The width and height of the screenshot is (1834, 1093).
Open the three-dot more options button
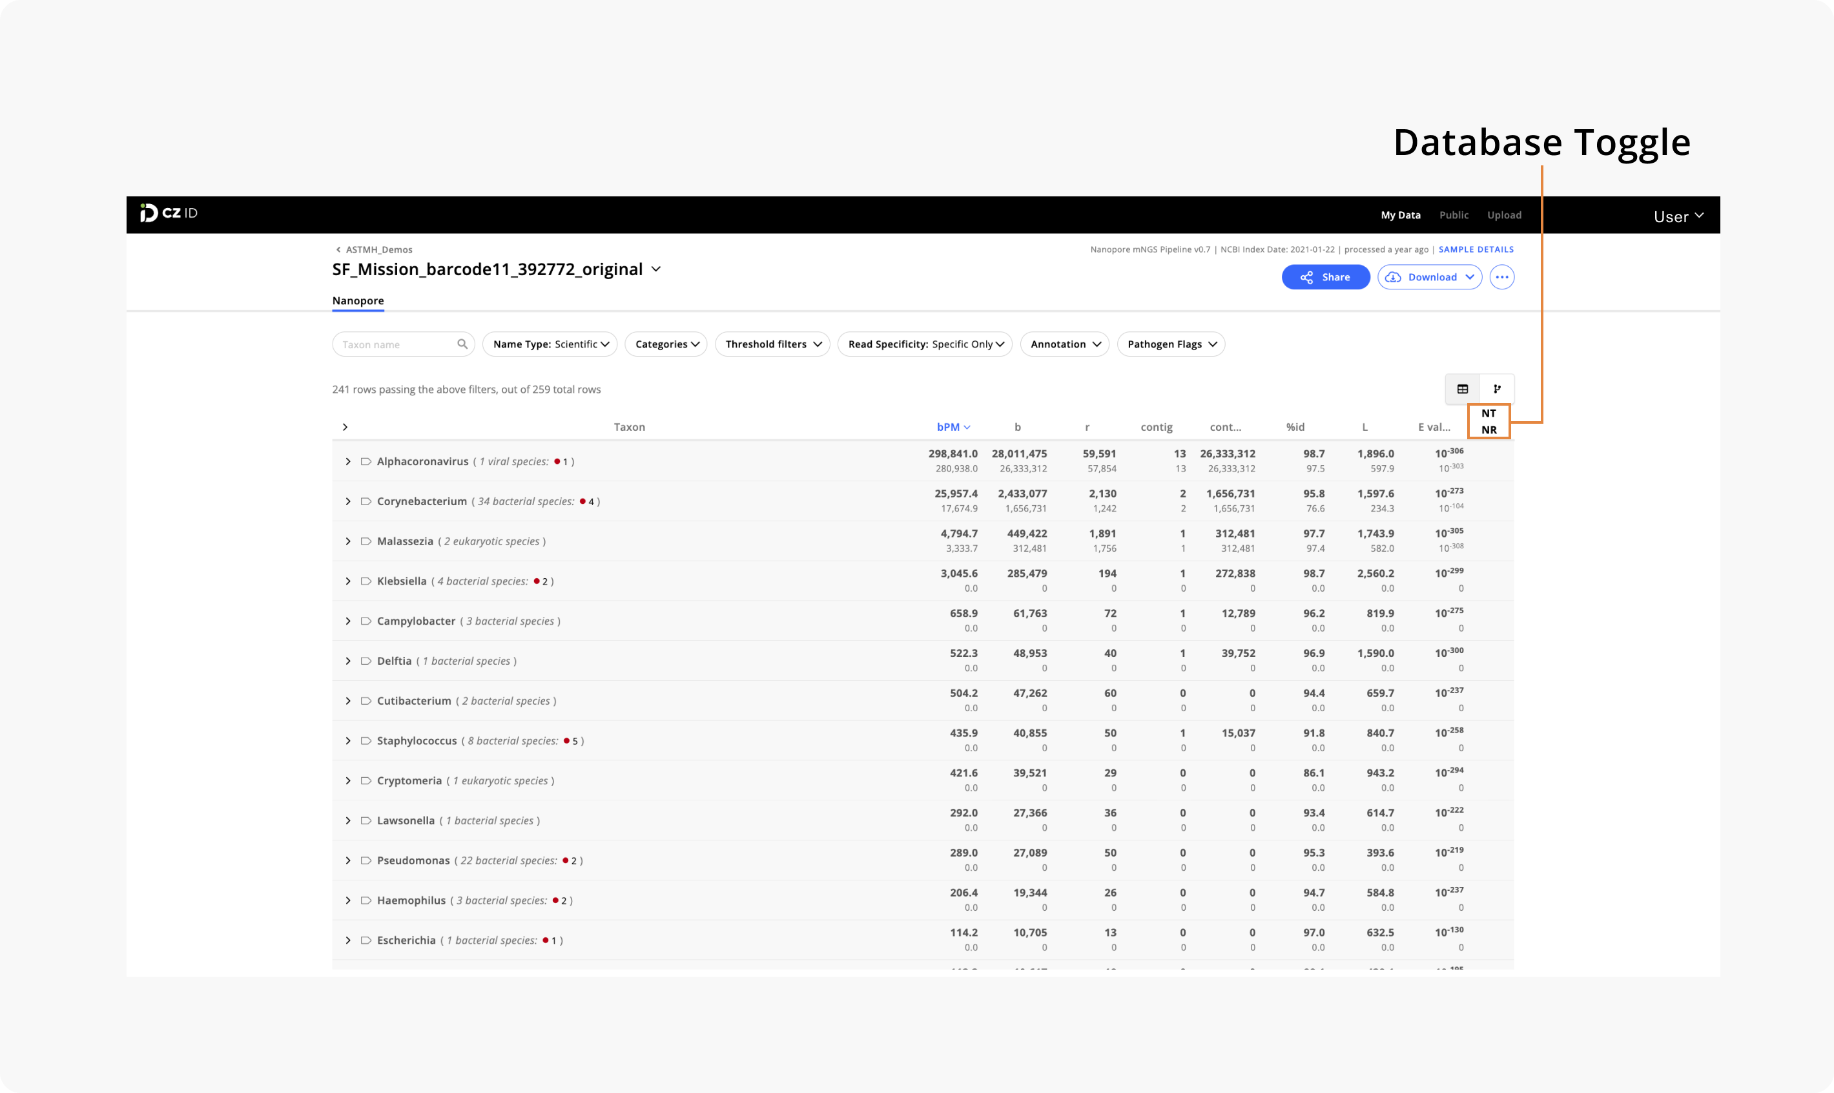click(1502, 277)
